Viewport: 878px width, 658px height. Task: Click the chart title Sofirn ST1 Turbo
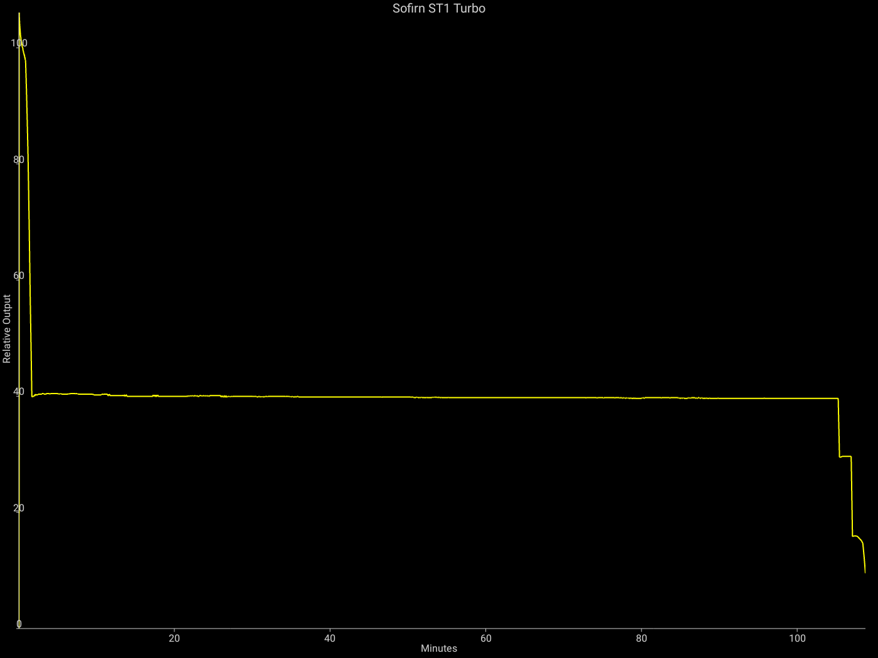438,8
